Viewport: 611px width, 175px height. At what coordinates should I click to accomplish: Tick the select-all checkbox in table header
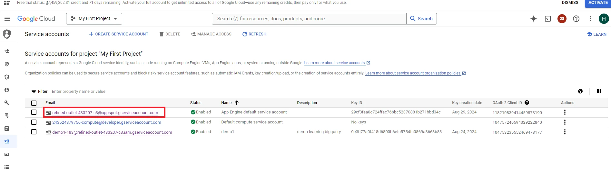coord(34,103)
